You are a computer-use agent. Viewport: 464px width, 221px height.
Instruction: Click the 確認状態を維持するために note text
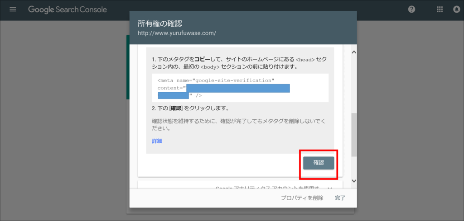238,125
